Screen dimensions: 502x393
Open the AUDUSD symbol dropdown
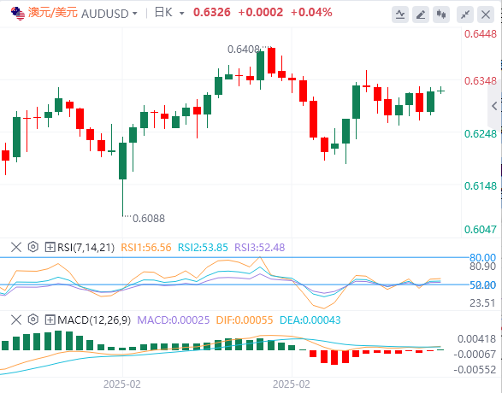coord(135,14)
